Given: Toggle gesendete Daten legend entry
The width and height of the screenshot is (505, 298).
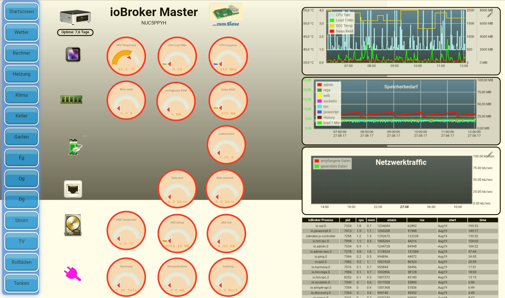Looking at the screenshot, I should [331, 166].
